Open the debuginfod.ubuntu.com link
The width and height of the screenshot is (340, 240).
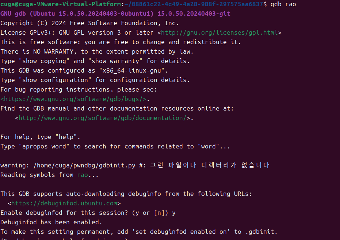tap(64, 204)
